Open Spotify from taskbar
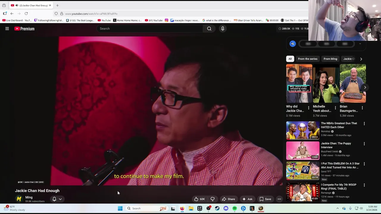The height and width of the screenshot is (214, 381). 235,208
